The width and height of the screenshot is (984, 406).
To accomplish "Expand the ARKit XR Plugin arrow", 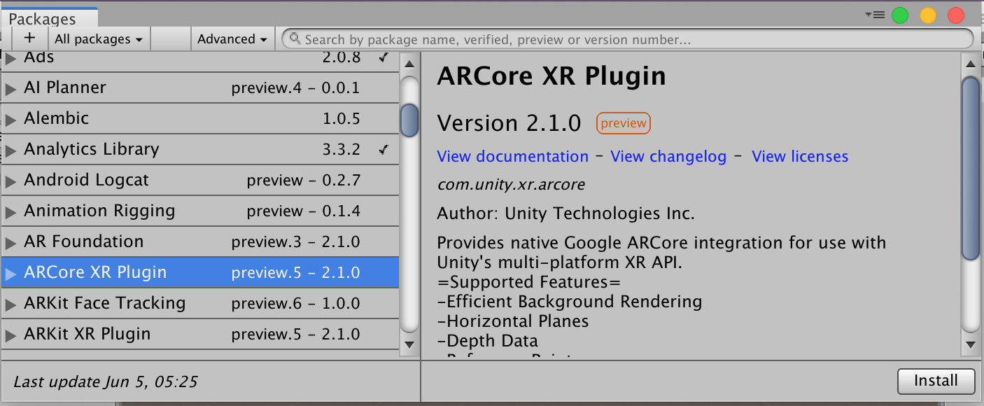I will (x=10, y=335).
